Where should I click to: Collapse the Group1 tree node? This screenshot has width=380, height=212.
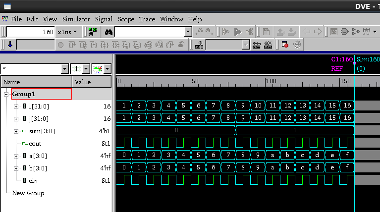[x=6, y=94]
